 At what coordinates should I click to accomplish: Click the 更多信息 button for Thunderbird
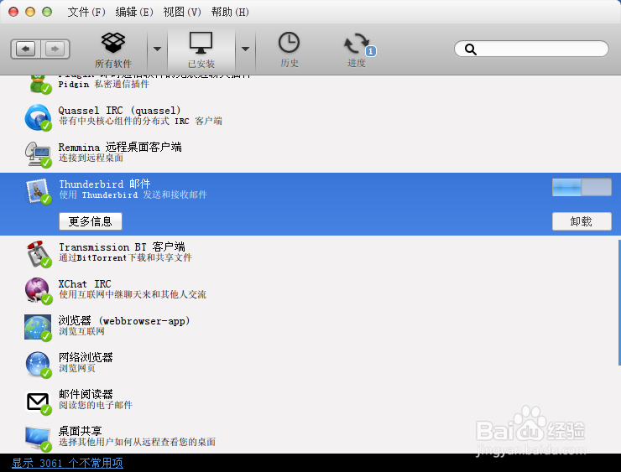pyautogui.click(x=91, y=221)
